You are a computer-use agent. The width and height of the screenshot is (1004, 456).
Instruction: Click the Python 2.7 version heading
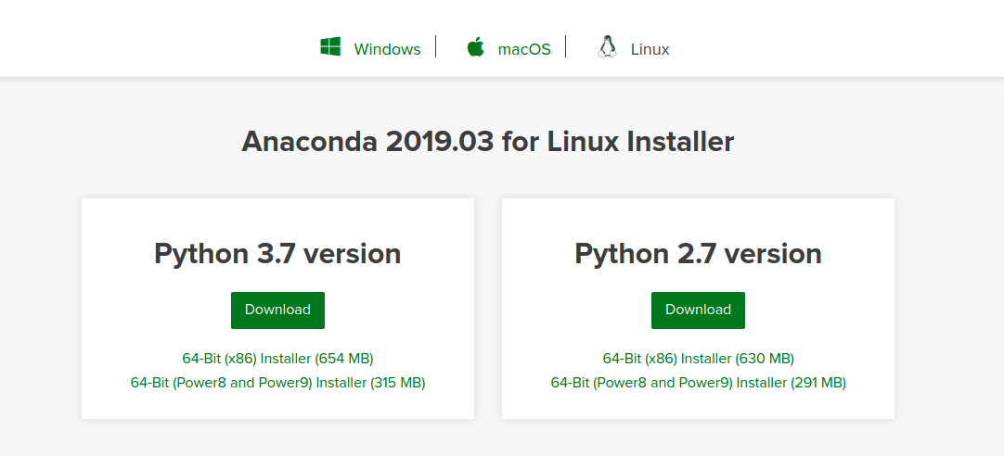point(698,253)
